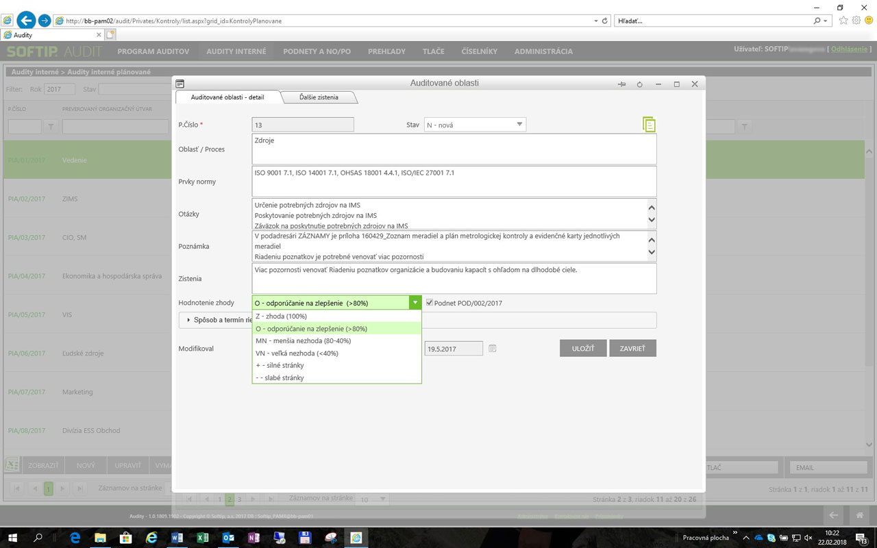Image resolution: width=877 pixels, height=548 pixels.
Task: Switch to the Ďalšie zistenia tab
Action: [319, 97]
